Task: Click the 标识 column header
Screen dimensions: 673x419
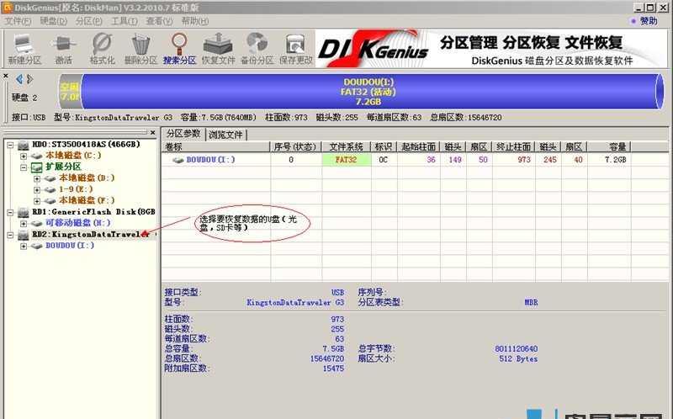Action: (384, 147)
